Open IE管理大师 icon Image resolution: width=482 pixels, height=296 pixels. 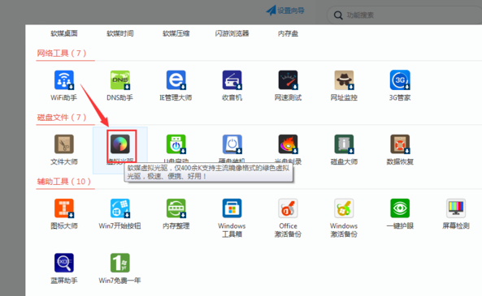pyautogui.click(x=176, y=80)
